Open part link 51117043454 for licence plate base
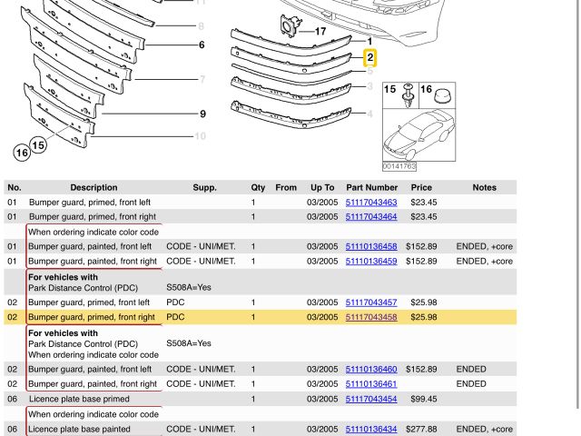 pyautogui.click(x=371, y=400)
